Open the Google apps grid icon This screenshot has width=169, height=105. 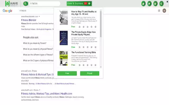coord(159,10)
